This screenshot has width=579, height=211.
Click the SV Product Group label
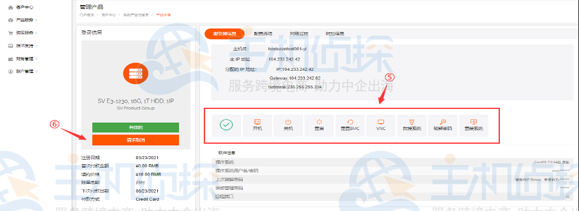(x=136, y=108)
